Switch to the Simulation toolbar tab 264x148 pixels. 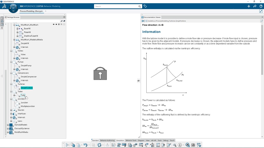pyautogui.click(x=120, y=140)
